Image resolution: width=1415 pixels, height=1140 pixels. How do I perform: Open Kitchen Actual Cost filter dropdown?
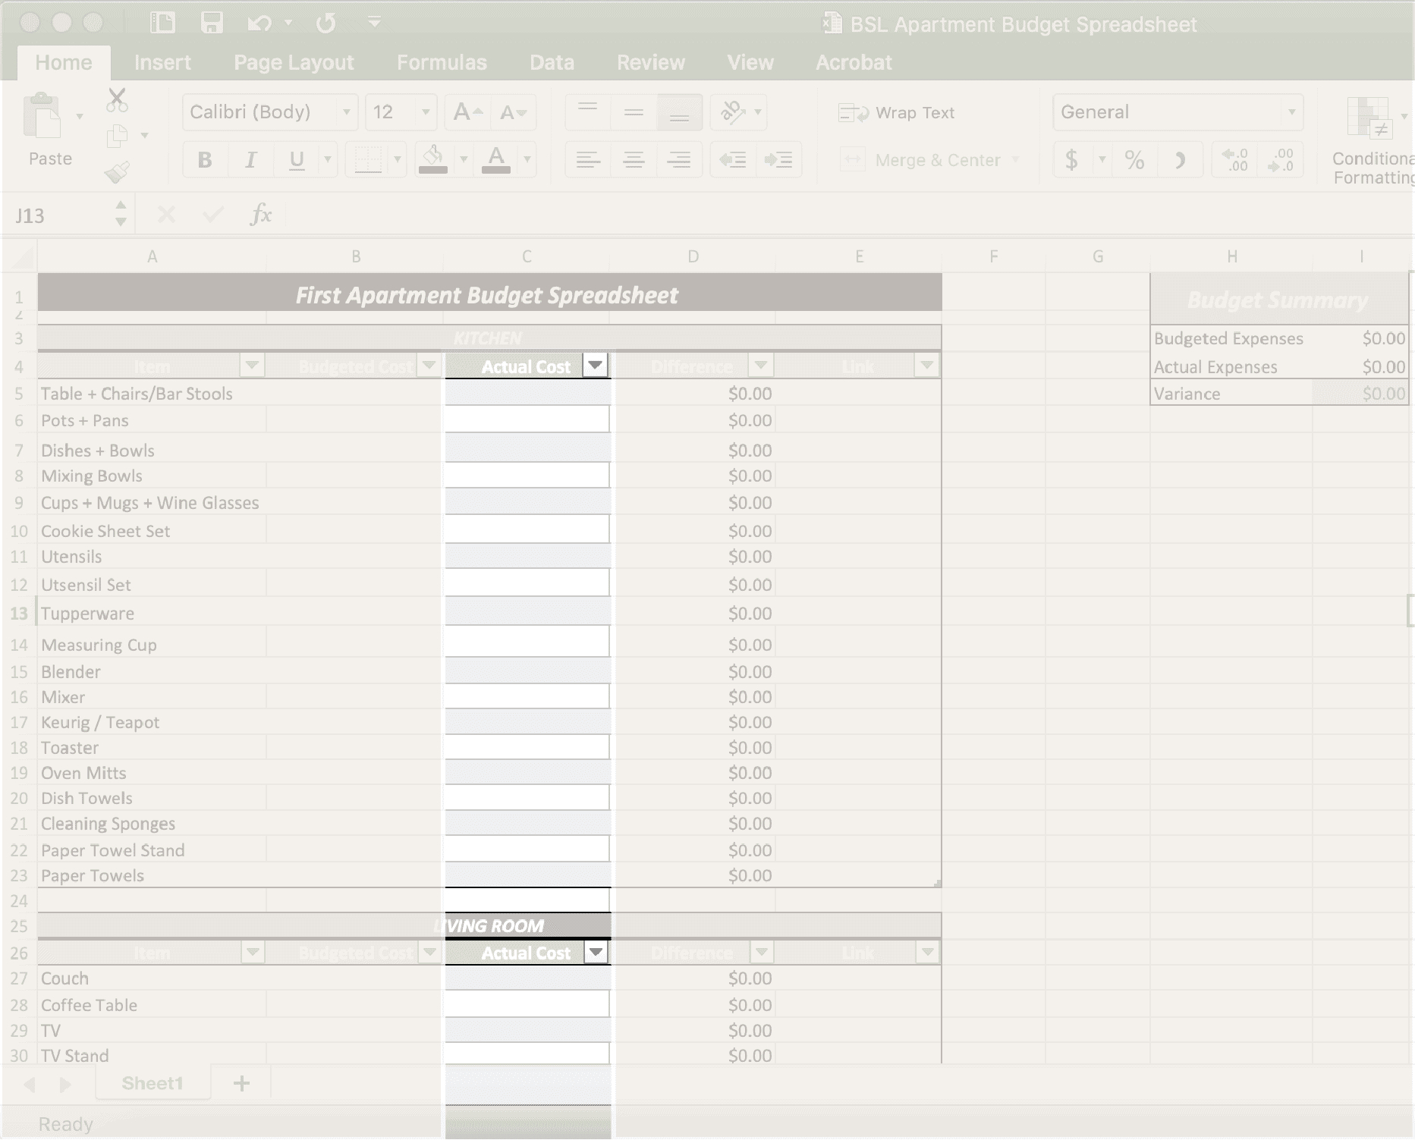596,366
